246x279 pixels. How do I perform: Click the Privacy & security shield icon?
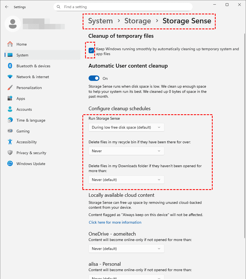pos(10,153)
